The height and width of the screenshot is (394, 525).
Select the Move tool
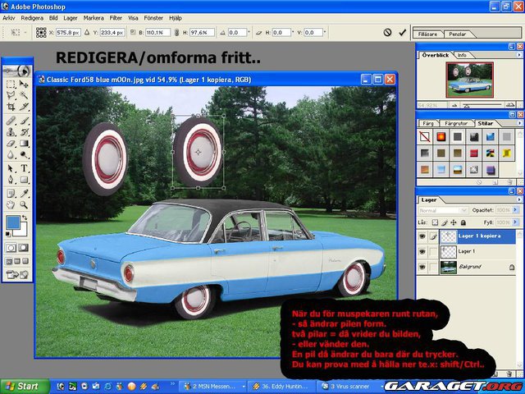(24, 84)
